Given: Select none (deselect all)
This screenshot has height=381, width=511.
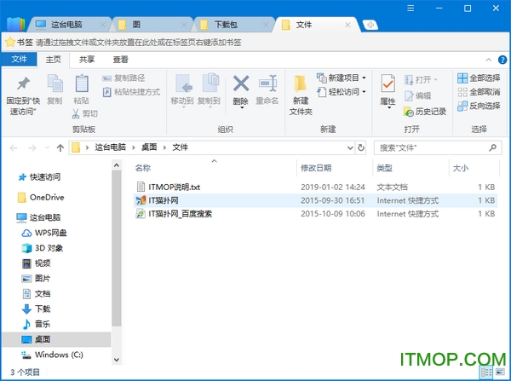Looking at the screenshot, I should pyautogui.click(x=479, y=92).
